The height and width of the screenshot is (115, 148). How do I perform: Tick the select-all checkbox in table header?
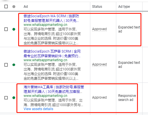point(6,7)
